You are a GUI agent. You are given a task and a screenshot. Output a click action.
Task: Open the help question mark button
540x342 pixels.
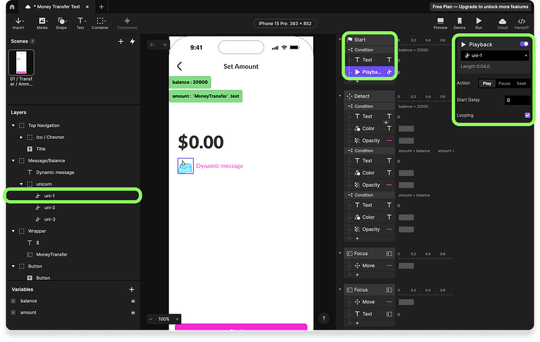pyautogui.click(x=324, y=318)
